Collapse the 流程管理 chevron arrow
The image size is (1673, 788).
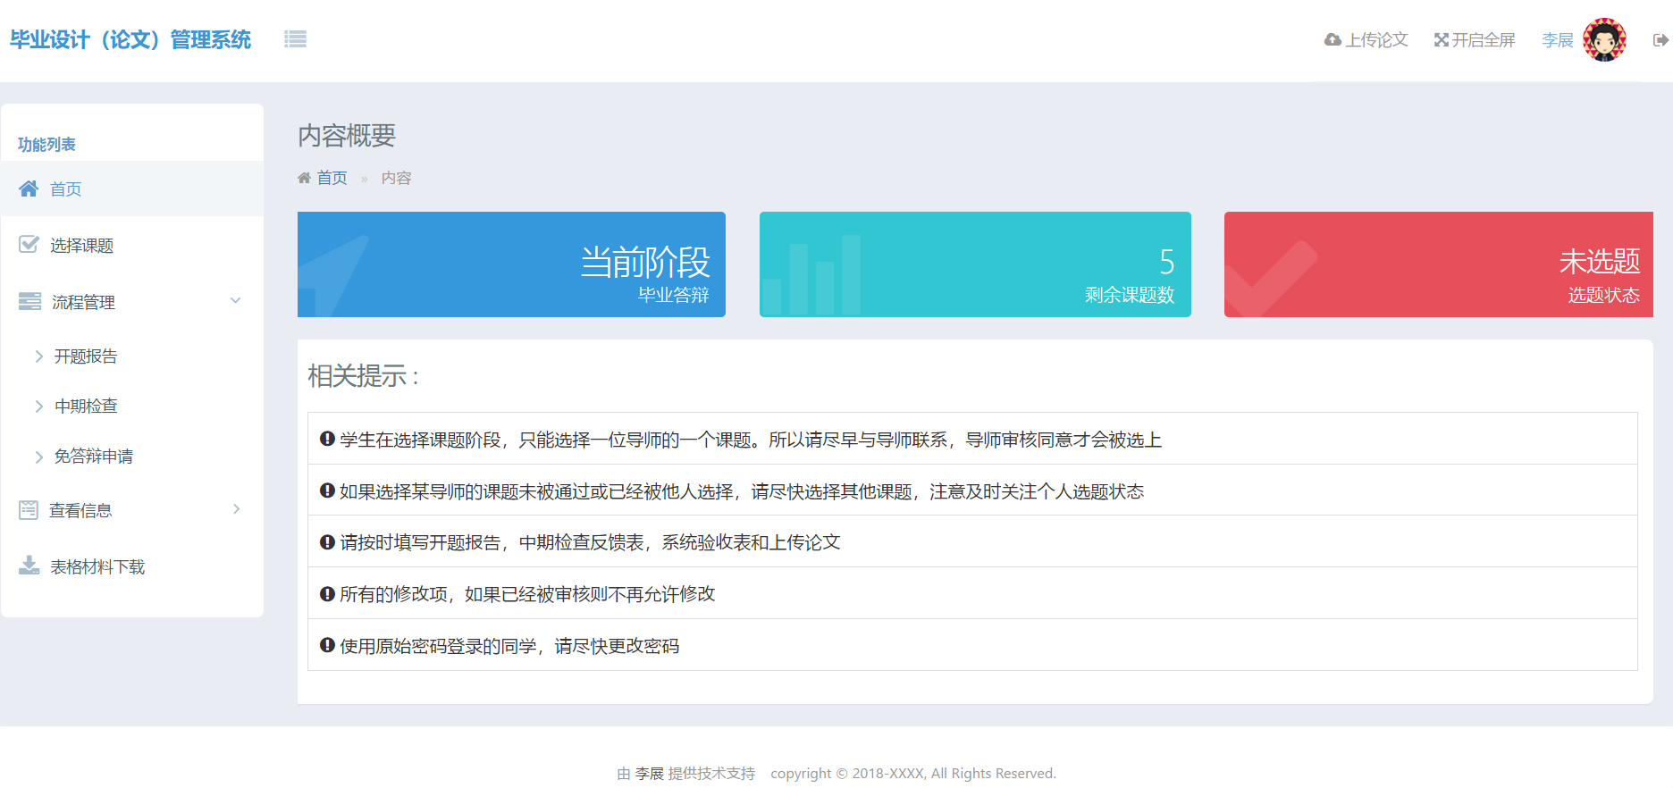pyautogui.click(x=236, y=300)
